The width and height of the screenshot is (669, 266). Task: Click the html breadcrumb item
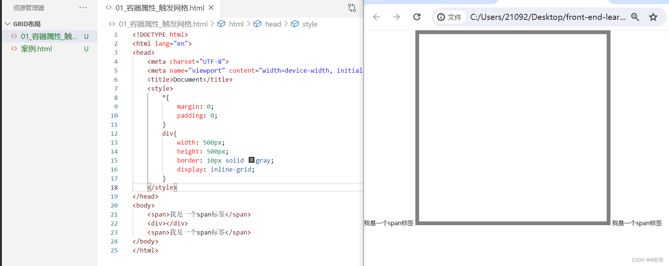(236, 24)
